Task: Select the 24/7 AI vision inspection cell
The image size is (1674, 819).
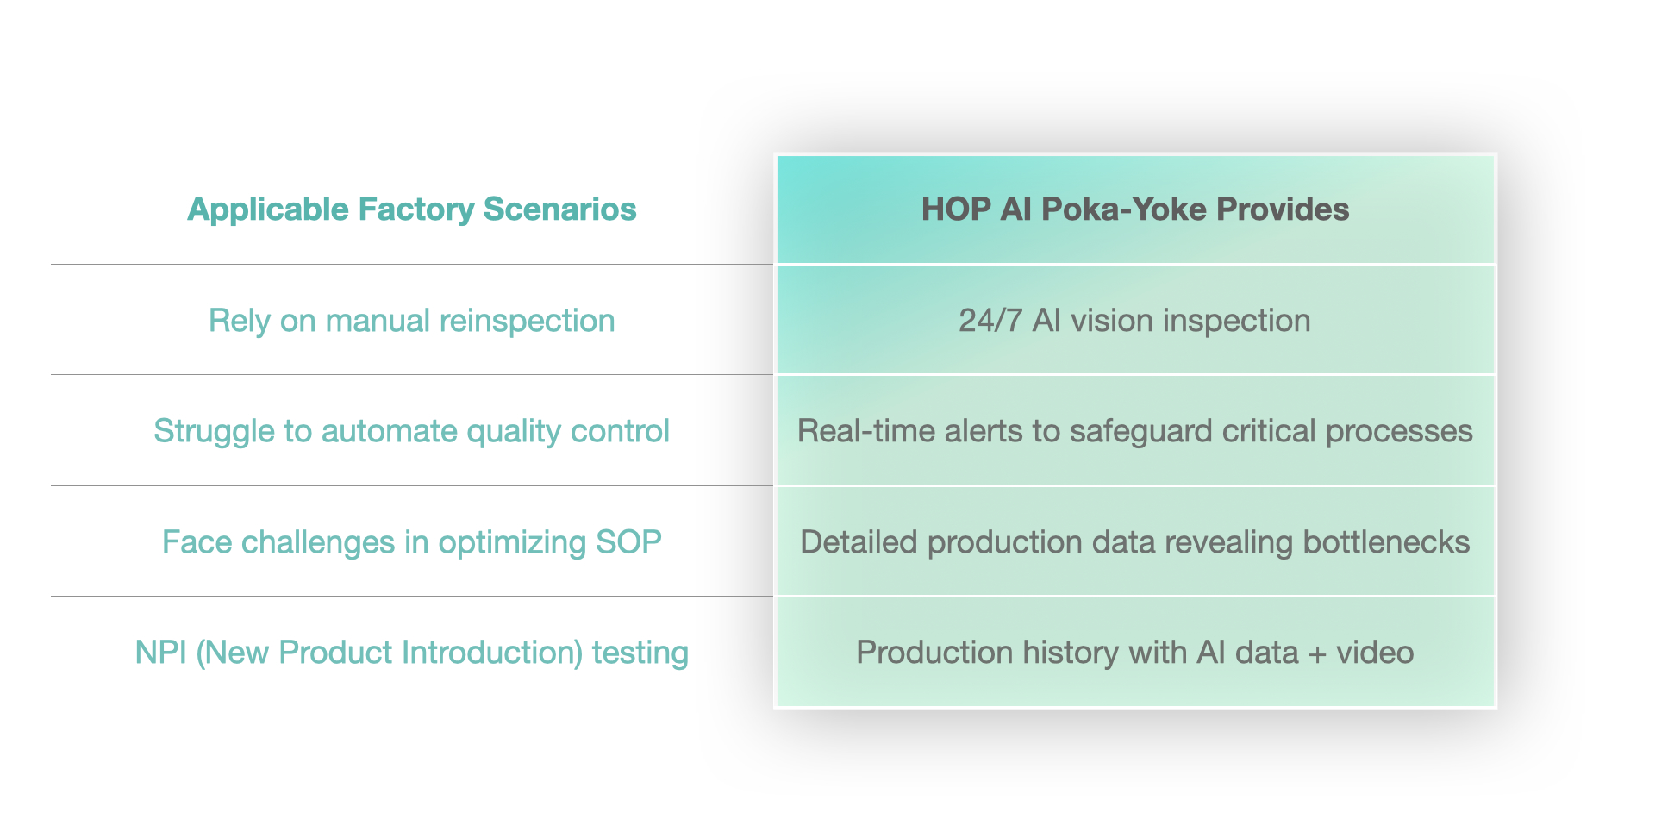Action: pos(1134,320)
